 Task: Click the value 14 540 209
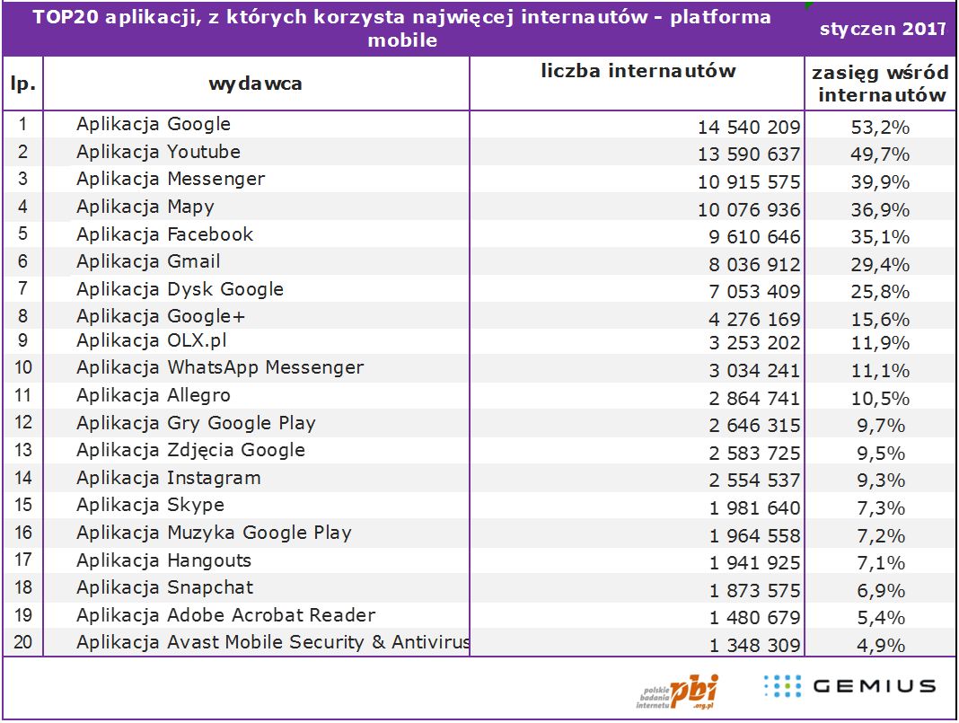pos(749,128)
